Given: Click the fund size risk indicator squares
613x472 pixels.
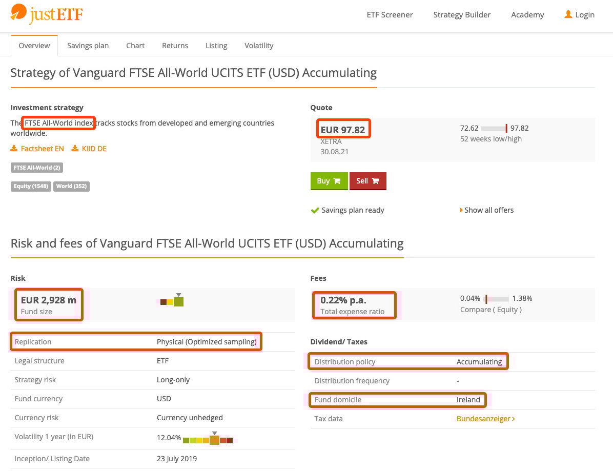Looking at the screenshot, I should pos(172,301).
